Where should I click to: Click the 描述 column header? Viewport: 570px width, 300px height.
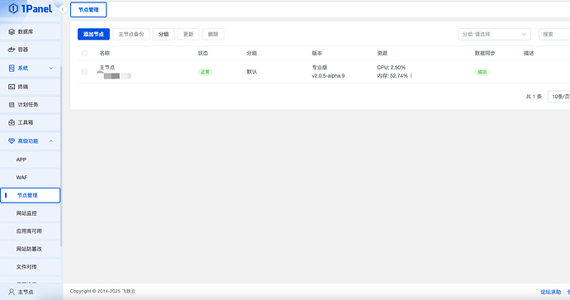(x=529, y=53)
